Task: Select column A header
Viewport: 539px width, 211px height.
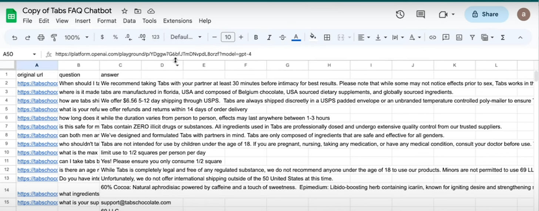Action: (x=37, y=65)
